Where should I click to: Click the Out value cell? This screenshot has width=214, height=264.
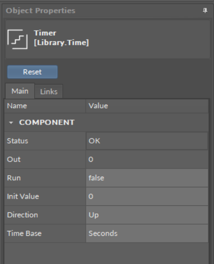147,159
